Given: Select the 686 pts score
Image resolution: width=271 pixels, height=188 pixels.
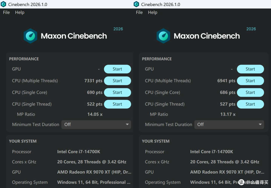Looking at the screenshot, I should point(228,92).
